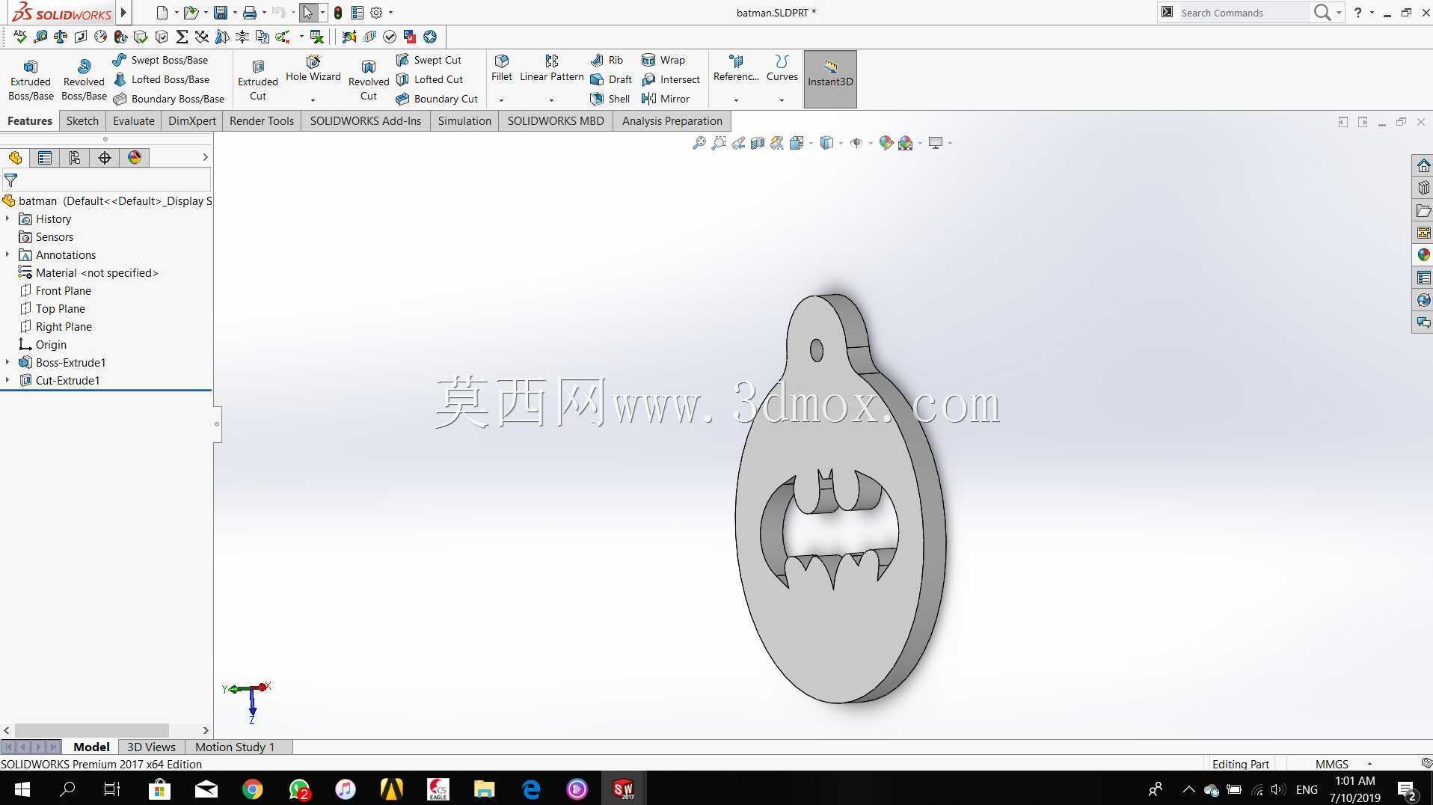Switch to the 3D Views tab
1433x805 pixels.
tap(151, 747)
